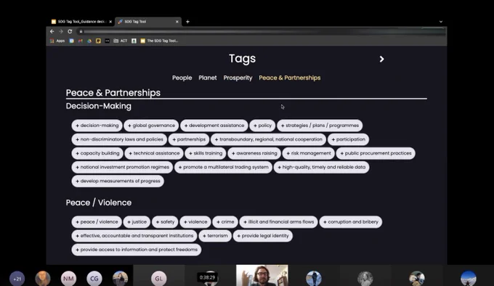Expand the tab search chevron
The height and width of the screenshot is (286, 494).
click(441, 22)
